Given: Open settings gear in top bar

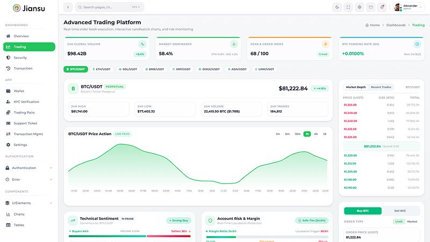Looking at the screenshot, I should (x=360, y=7).
